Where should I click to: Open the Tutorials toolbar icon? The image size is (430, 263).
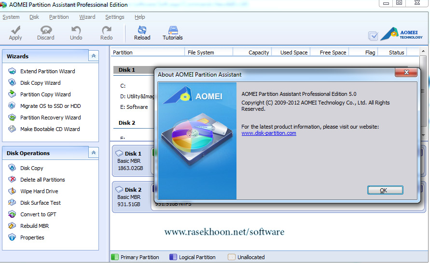pyautogui.click(x=173, y=29)
